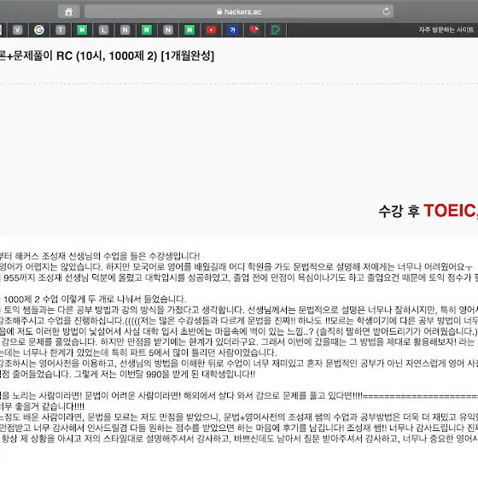This screenshot has height=478, width=478.
Task: Open the 자주 방문하는 사이트 folder
Action: point(446,30)
